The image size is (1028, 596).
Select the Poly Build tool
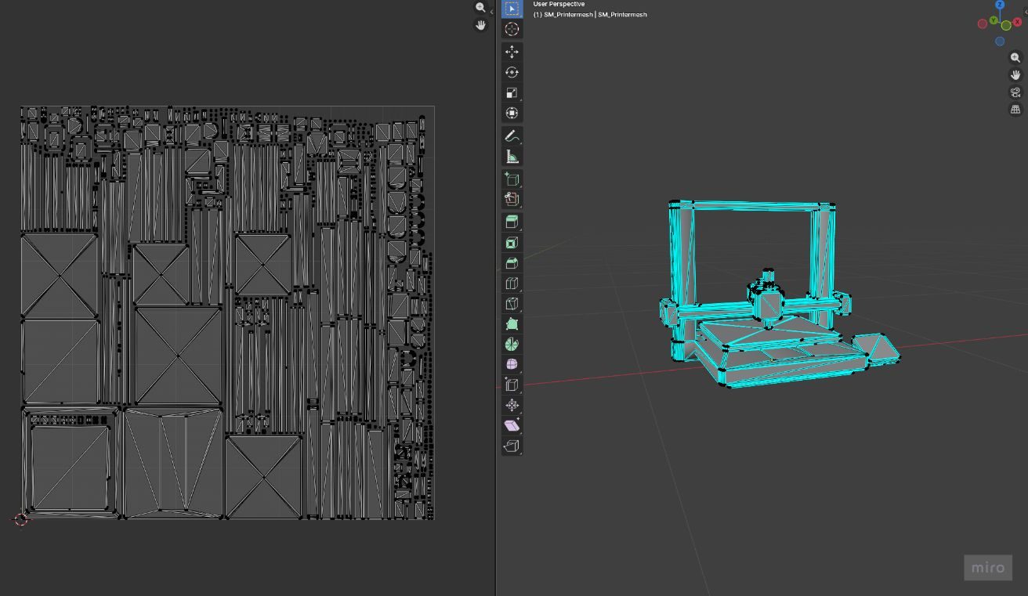click(x=512, y=324)
